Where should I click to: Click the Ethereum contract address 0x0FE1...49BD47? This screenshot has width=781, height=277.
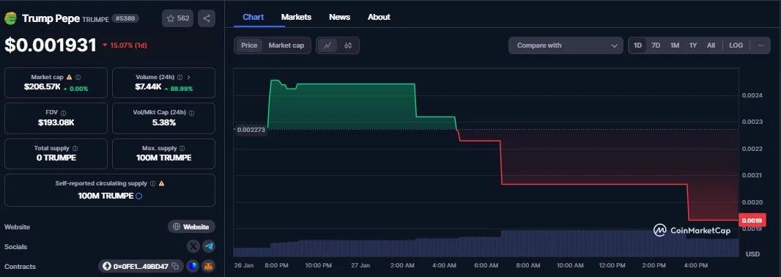pyautogui.click(x=141, y=267)
